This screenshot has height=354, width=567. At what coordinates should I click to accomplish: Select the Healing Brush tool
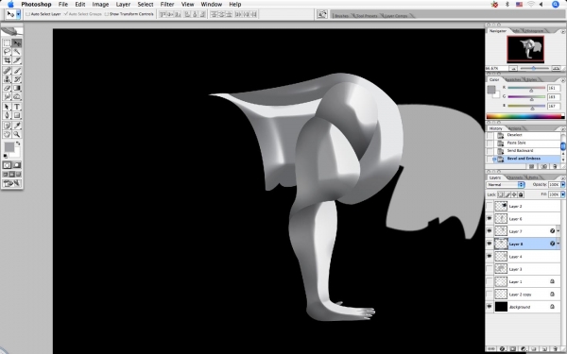click(x=7, y=71)
